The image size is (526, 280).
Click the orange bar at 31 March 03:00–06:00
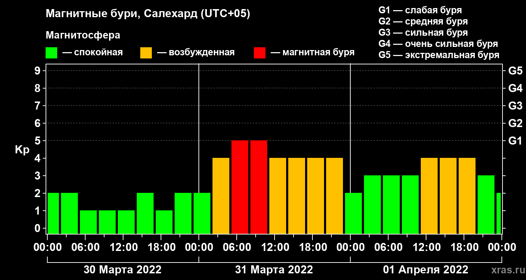221,196
